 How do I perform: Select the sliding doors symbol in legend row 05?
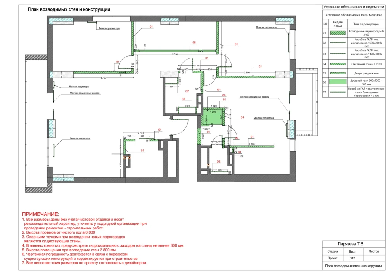pyautogui.click(x=337, y=72)
